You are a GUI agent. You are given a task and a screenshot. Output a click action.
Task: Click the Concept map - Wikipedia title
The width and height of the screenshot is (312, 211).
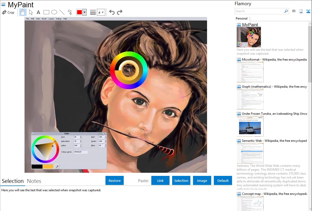click(274, 194)
